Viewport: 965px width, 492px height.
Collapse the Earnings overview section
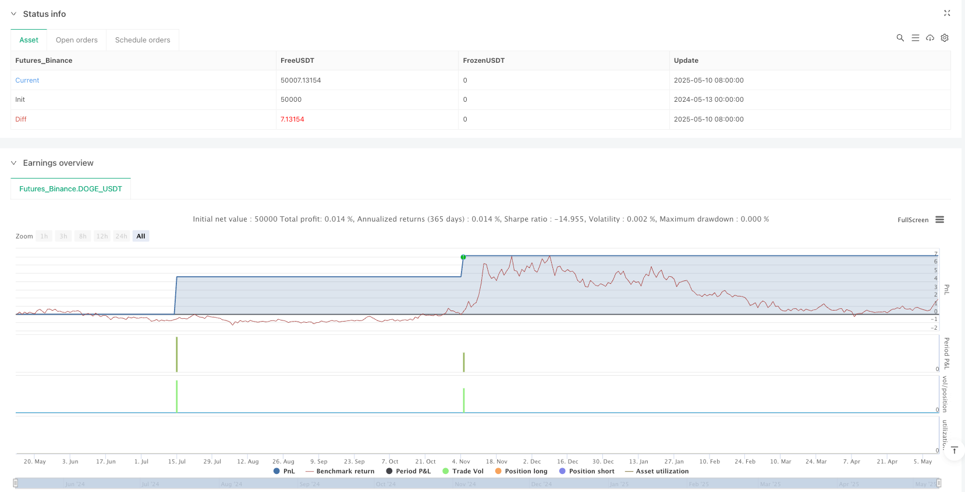(x=13, y=163)
